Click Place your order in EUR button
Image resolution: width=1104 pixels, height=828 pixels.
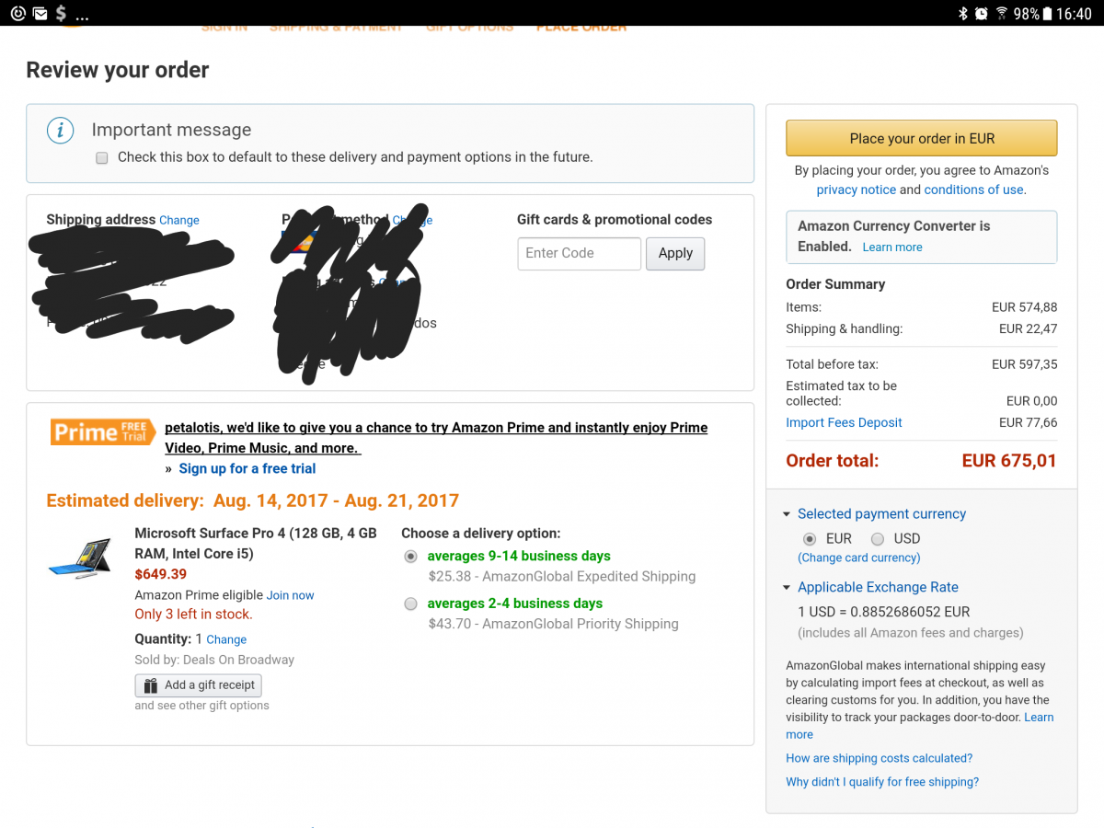pos(922,138)
